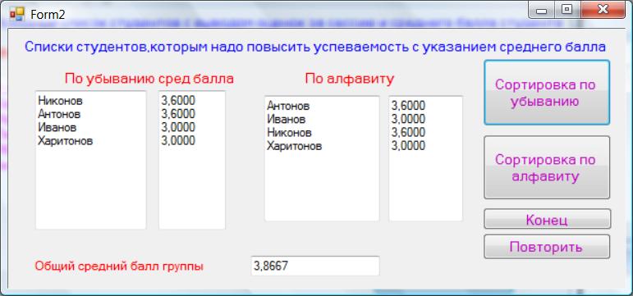The width and height of the screenshot is (633, 296).
Task: Click the 'По убыванию сред балла' label
Action: 149,78
